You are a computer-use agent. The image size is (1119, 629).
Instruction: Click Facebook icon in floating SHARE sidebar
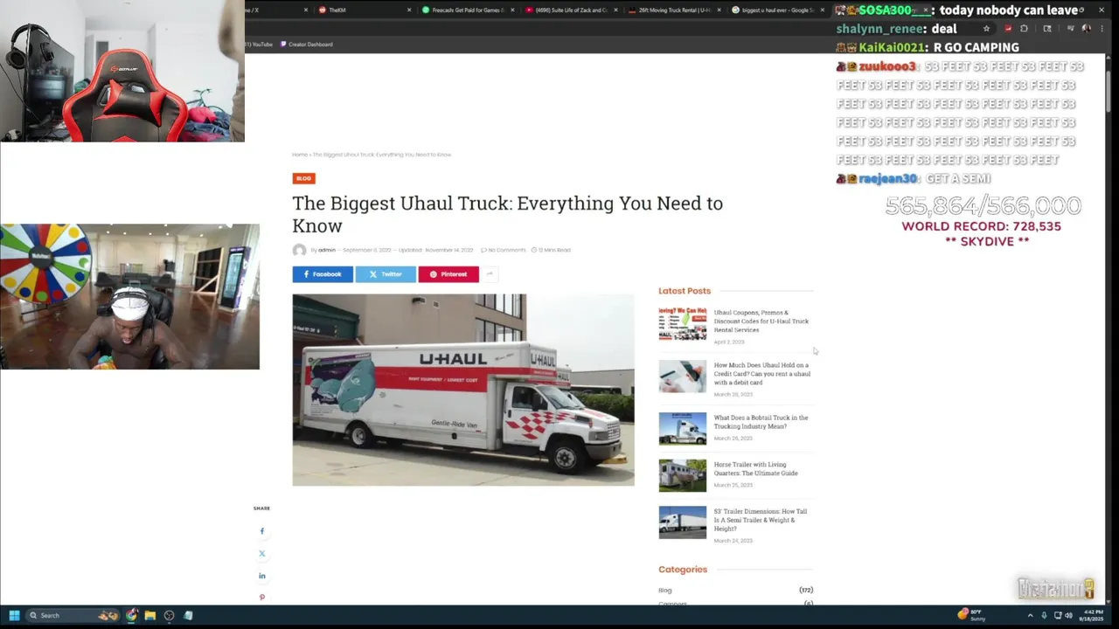pos(261,531)
